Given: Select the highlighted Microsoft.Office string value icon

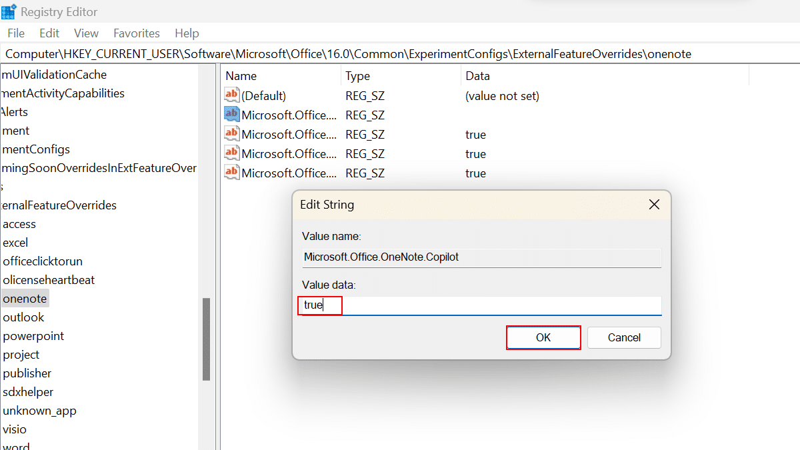Looking at the screenshot, I should (x=231, y=115).
